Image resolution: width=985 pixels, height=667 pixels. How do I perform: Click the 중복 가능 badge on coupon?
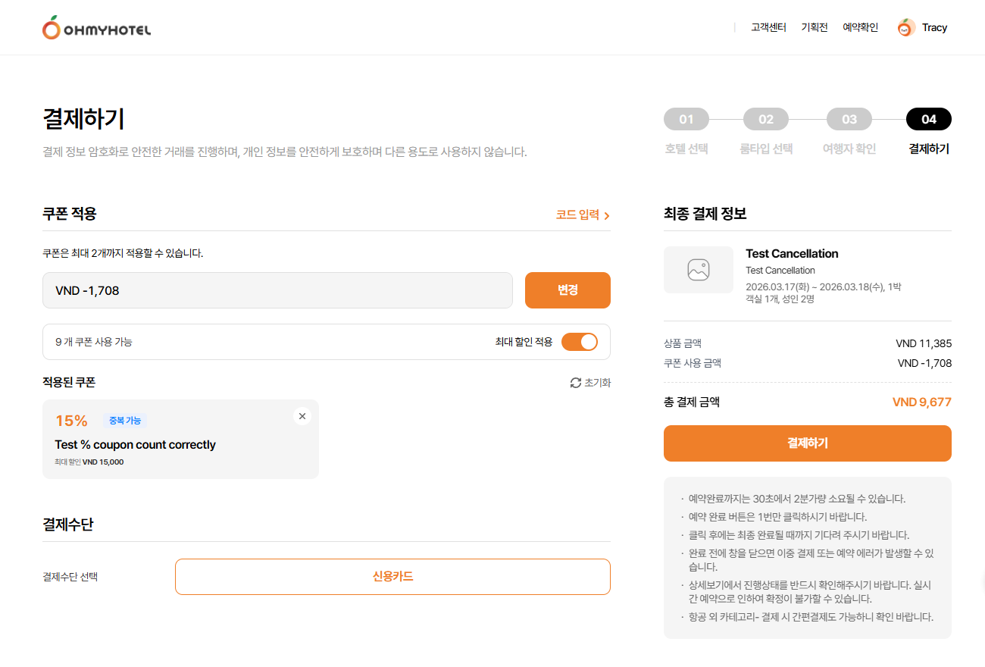125,421
